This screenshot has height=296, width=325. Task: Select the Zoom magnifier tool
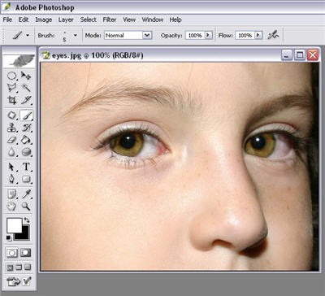tap(26, 207)
